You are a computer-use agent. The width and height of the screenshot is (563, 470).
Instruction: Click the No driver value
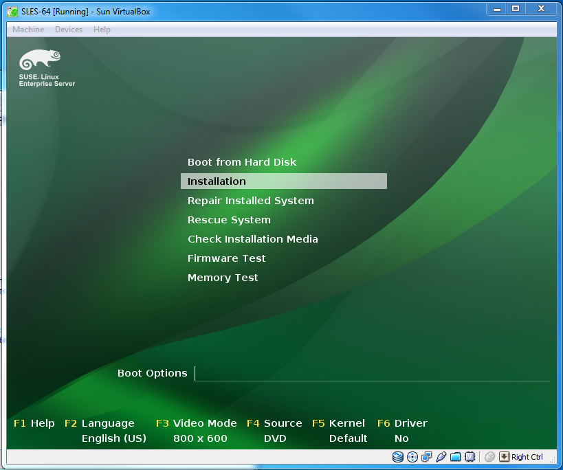click(401, 438)
